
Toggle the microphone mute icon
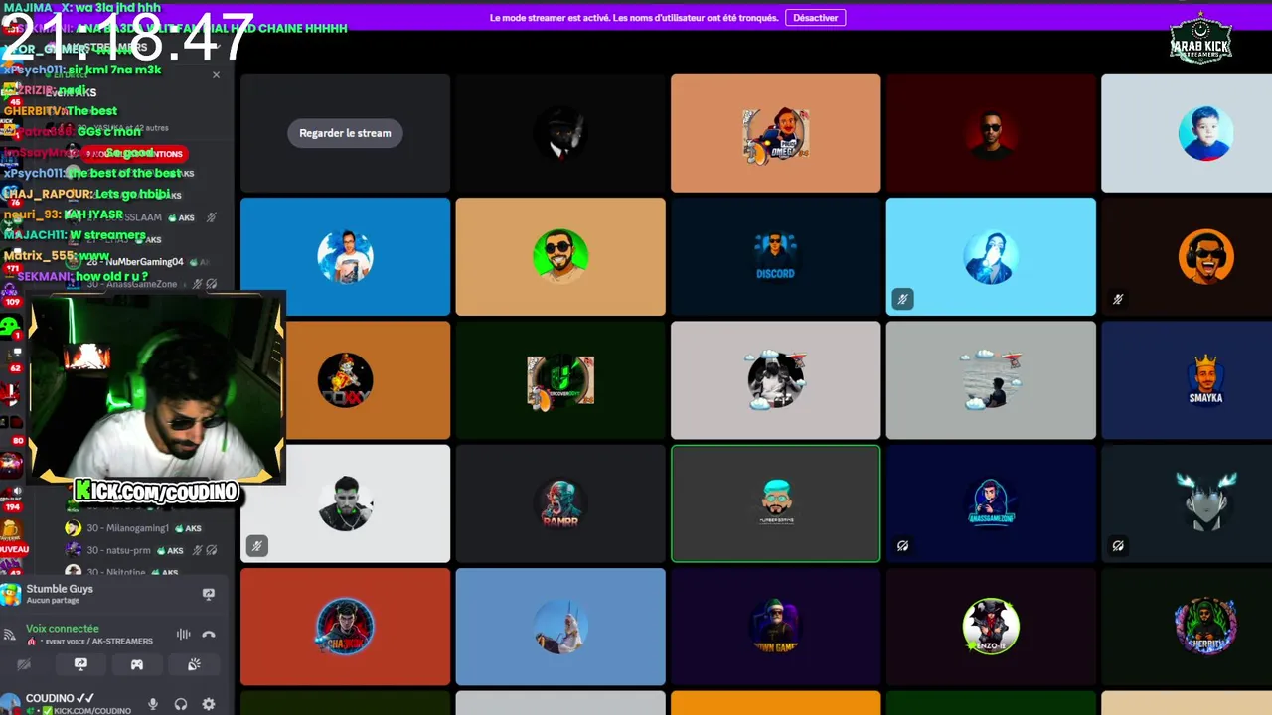click(x=153, y=704)
